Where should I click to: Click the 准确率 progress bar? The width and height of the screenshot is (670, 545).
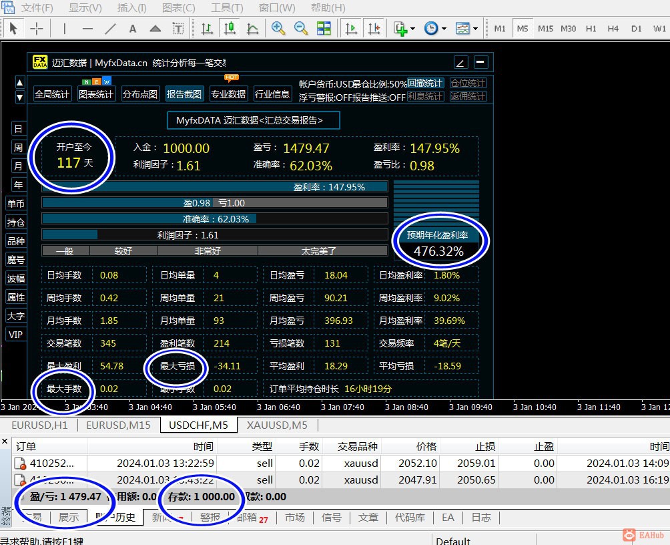[x=215, y=218]
